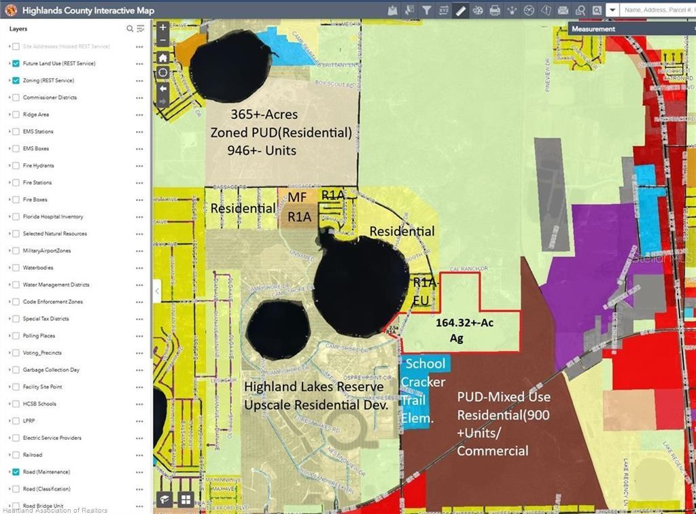Open options menu for HCSB Schools
696x514 pixels.
(139, 404)
